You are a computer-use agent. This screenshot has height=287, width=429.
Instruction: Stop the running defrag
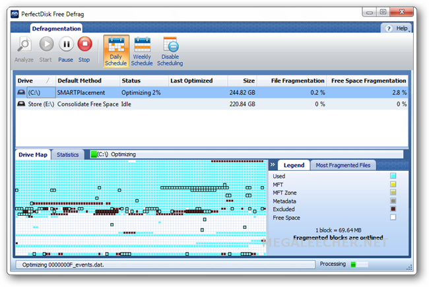(84, 44)
